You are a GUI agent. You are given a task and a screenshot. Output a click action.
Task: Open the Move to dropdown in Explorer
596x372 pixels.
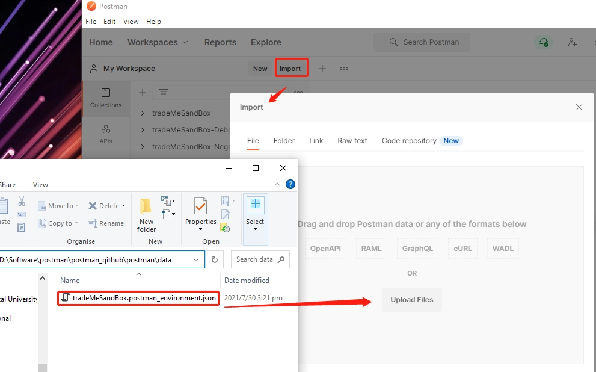tap(58, 206)
